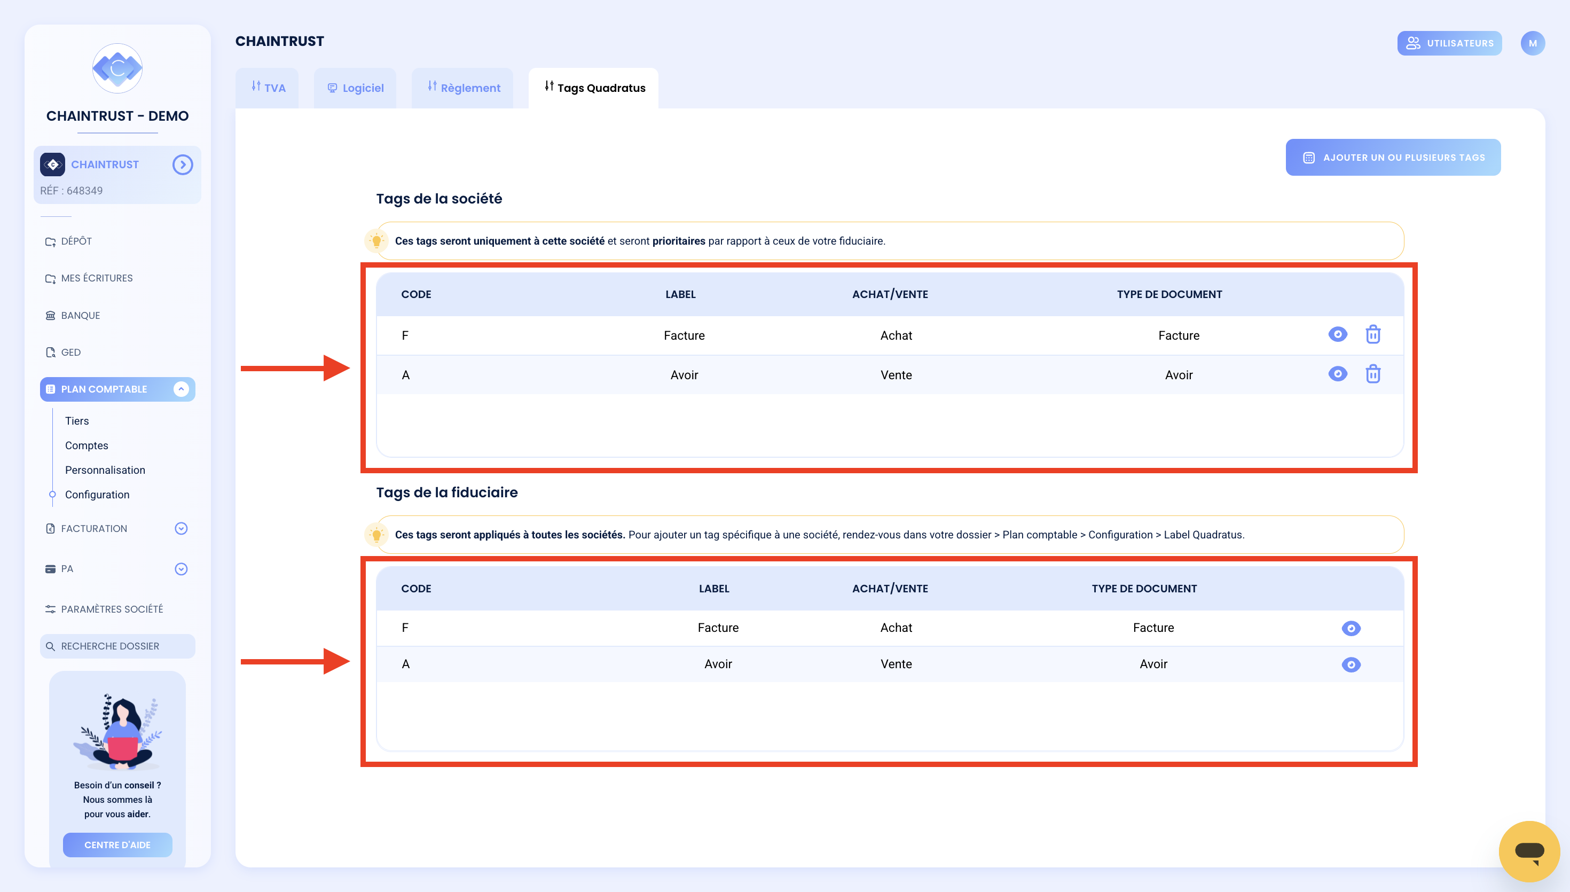This screenshot has width=1570, height=892.
Task: View fiduciaire tag Avoir eye icon
Action: coord(1351,664)
